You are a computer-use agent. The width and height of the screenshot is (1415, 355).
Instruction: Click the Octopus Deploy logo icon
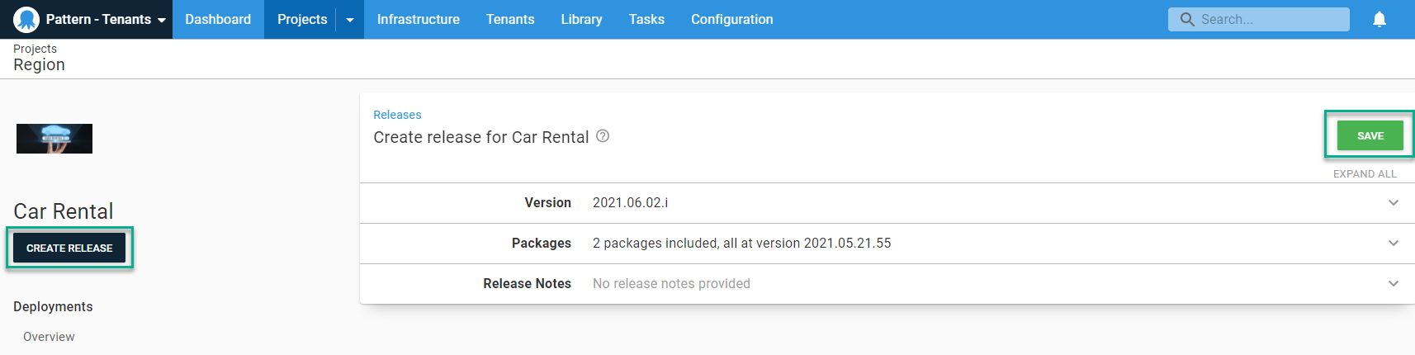pyautogui.click(x=26, y=19)
